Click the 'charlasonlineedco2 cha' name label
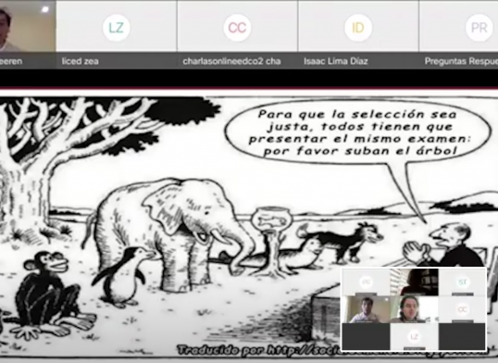The image size is (498, 363). point(231,61)
